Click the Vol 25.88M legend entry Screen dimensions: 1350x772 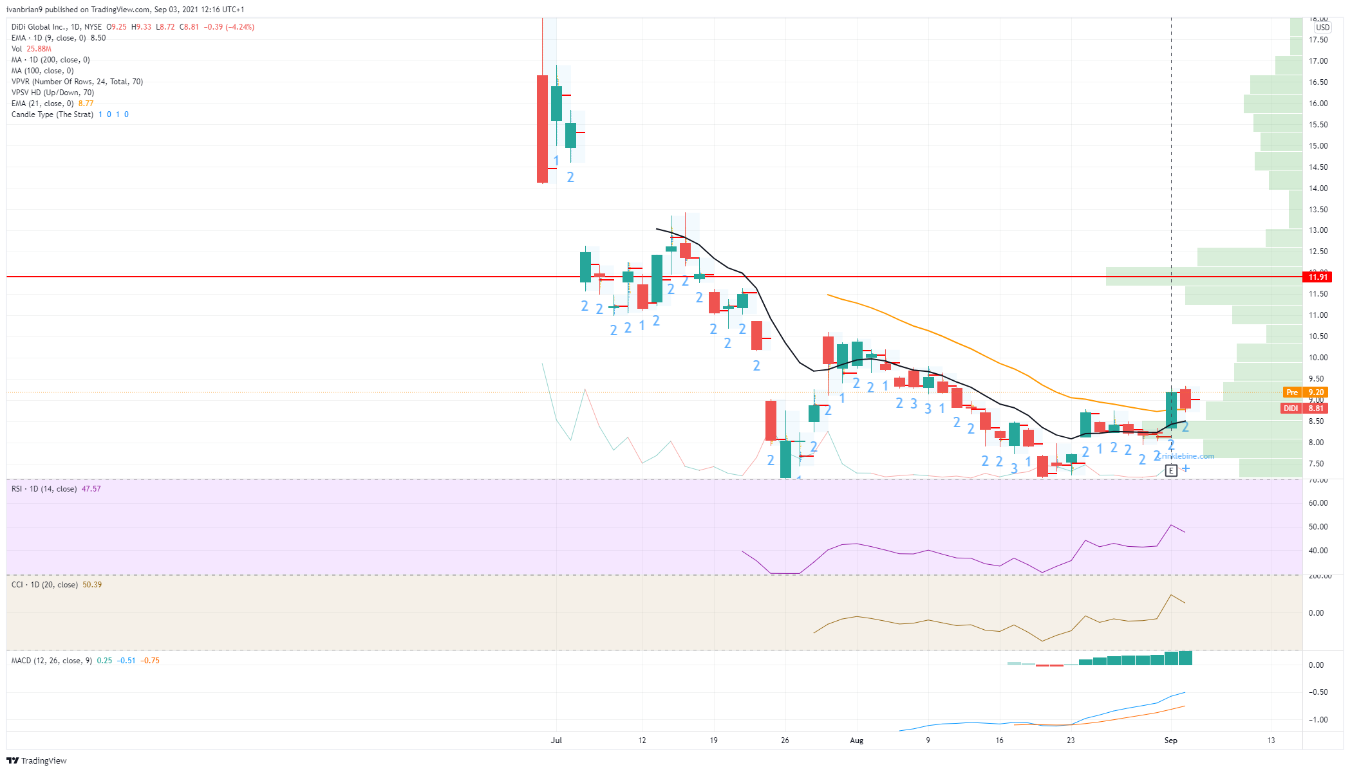pyautogui.click(x=31, y=49)
